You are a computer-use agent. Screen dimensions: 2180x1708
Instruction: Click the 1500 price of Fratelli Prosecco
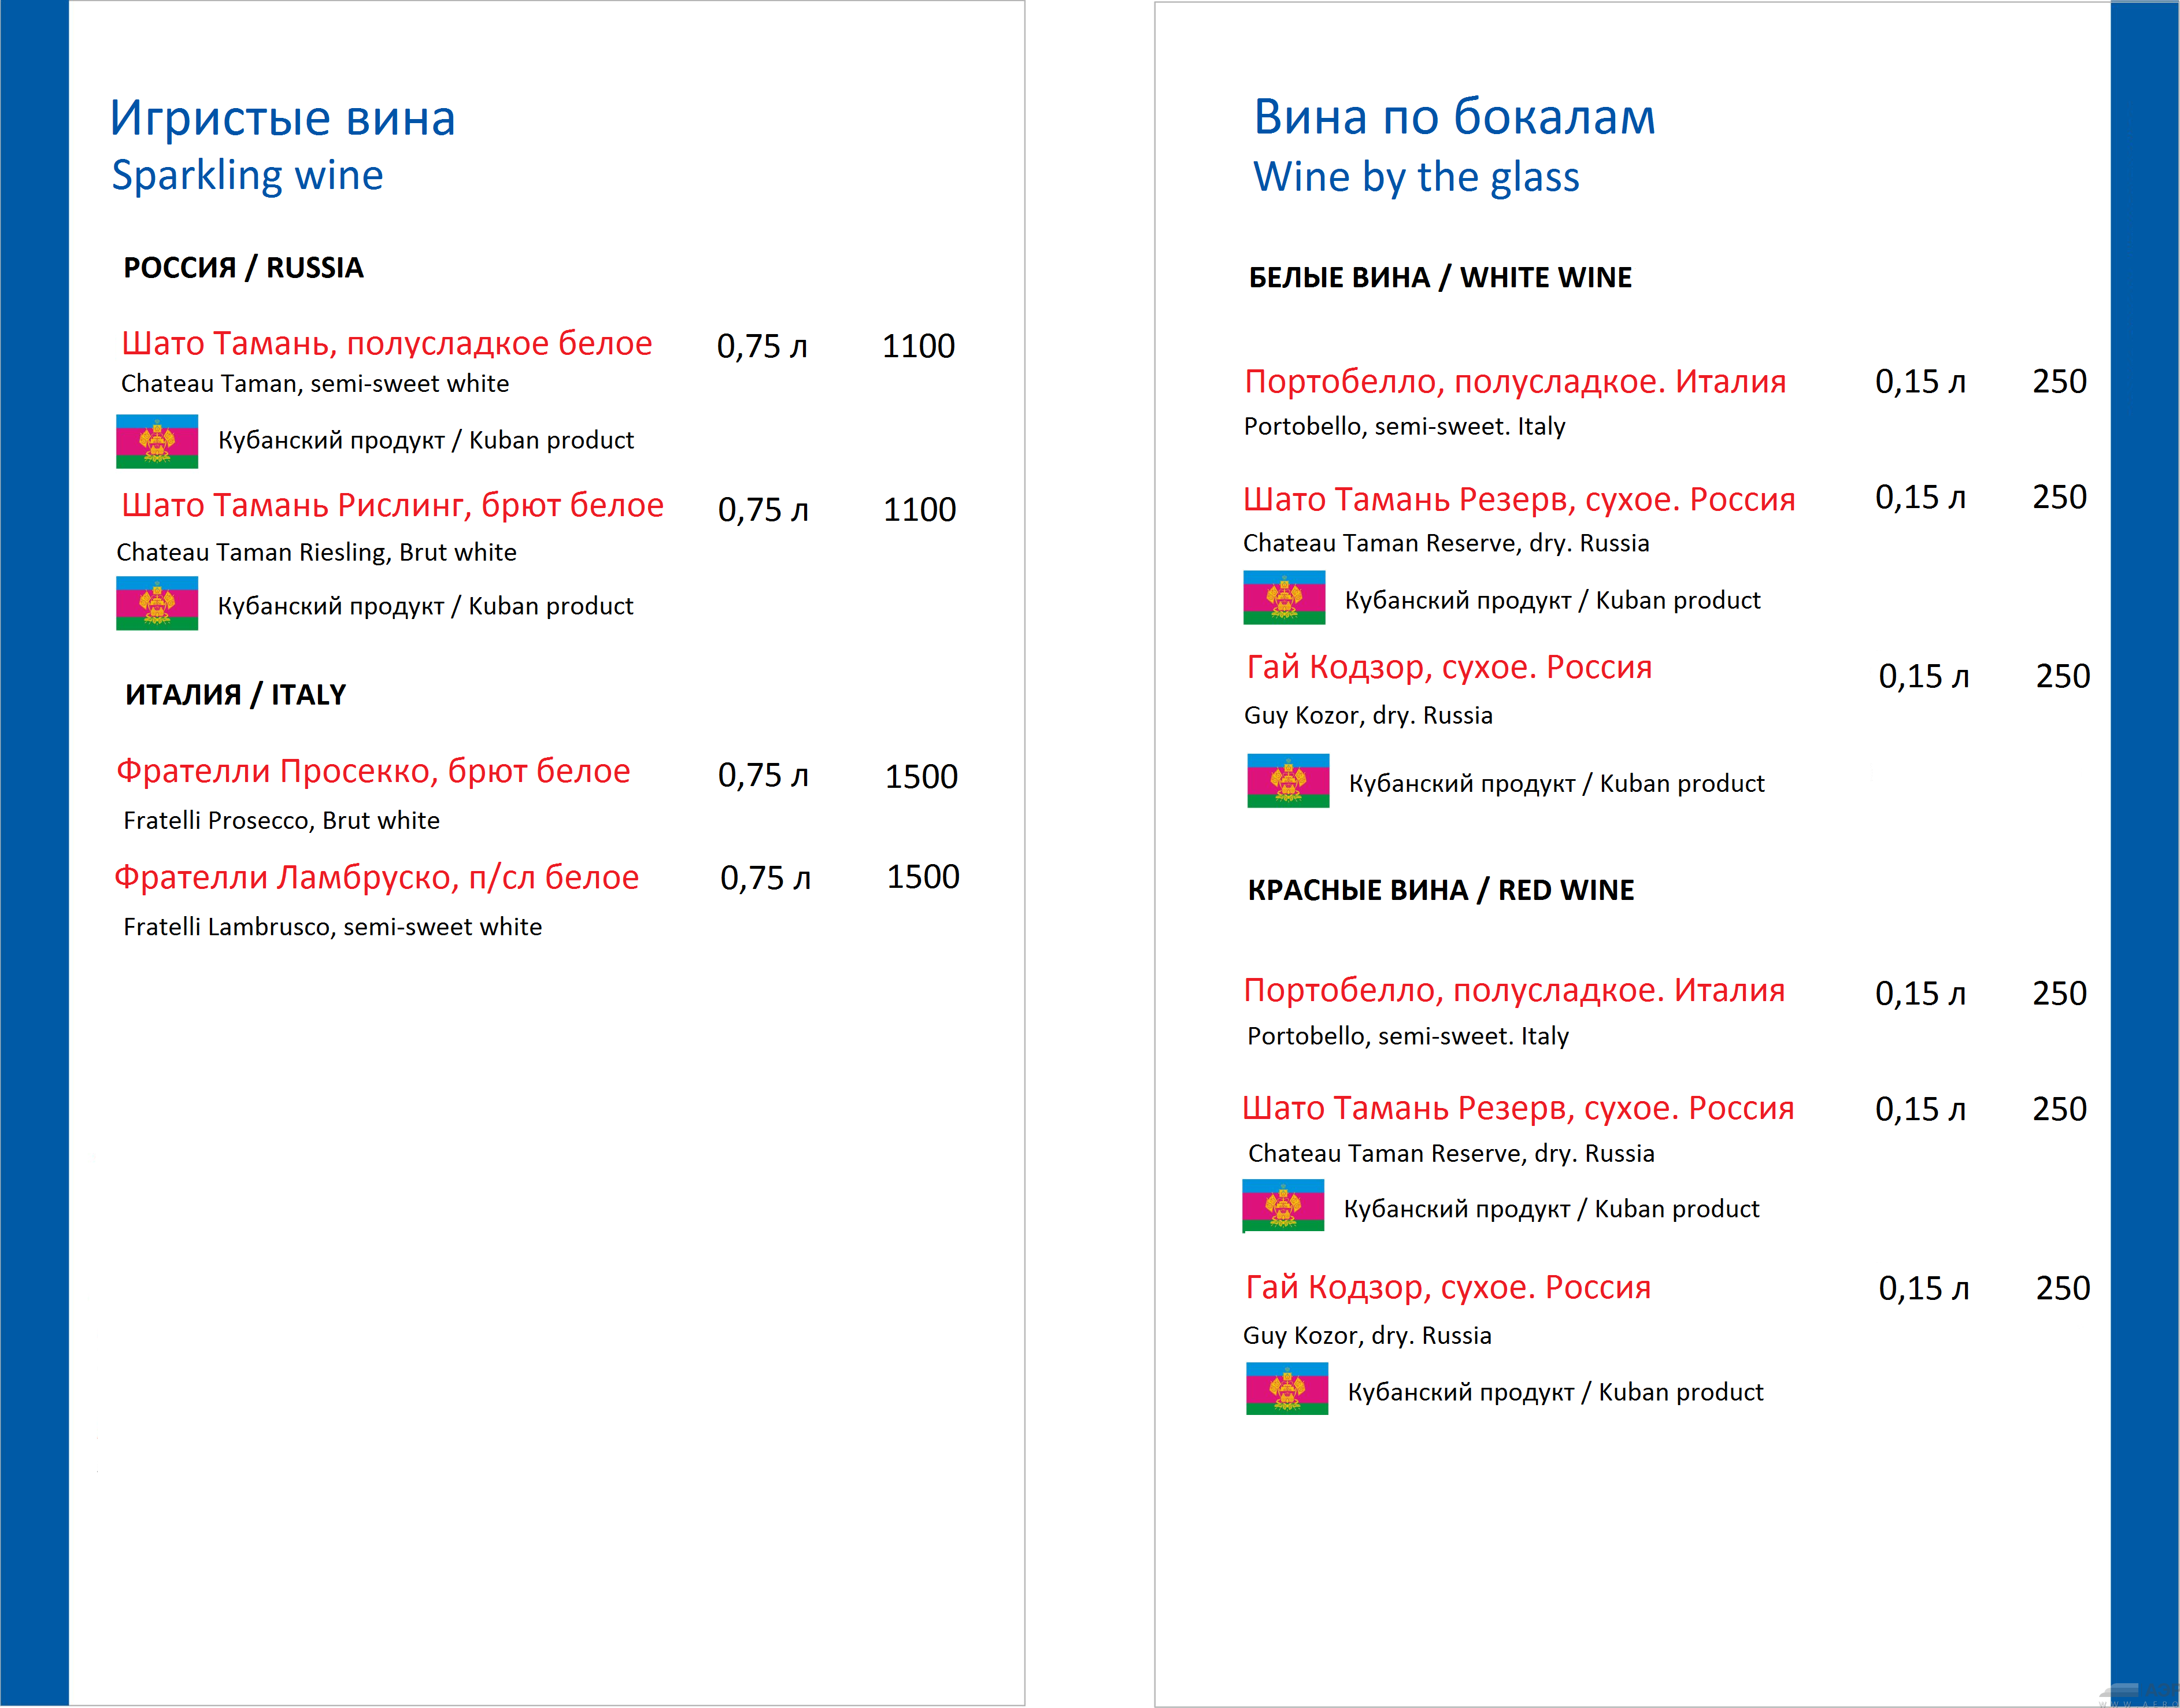921,776
